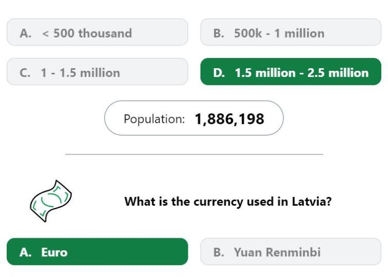Click the Population result pill

[194, 118]
